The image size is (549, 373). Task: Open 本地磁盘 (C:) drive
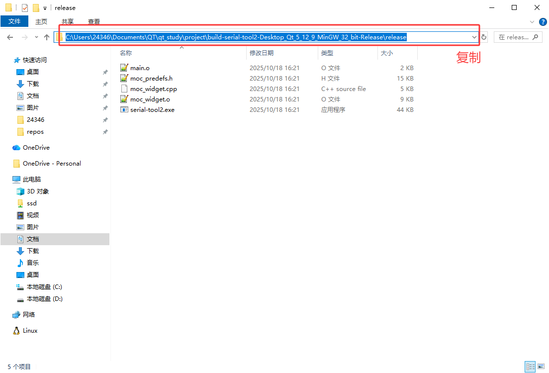point(44,287)
